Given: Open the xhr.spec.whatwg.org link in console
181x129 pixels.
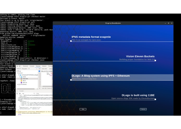Looking at the screenshot, I should (31, 113).
